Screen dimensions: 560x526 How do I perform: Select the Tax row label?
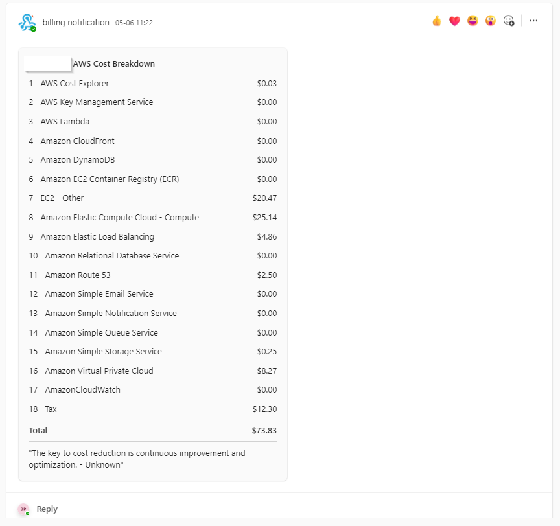point(51,409)
